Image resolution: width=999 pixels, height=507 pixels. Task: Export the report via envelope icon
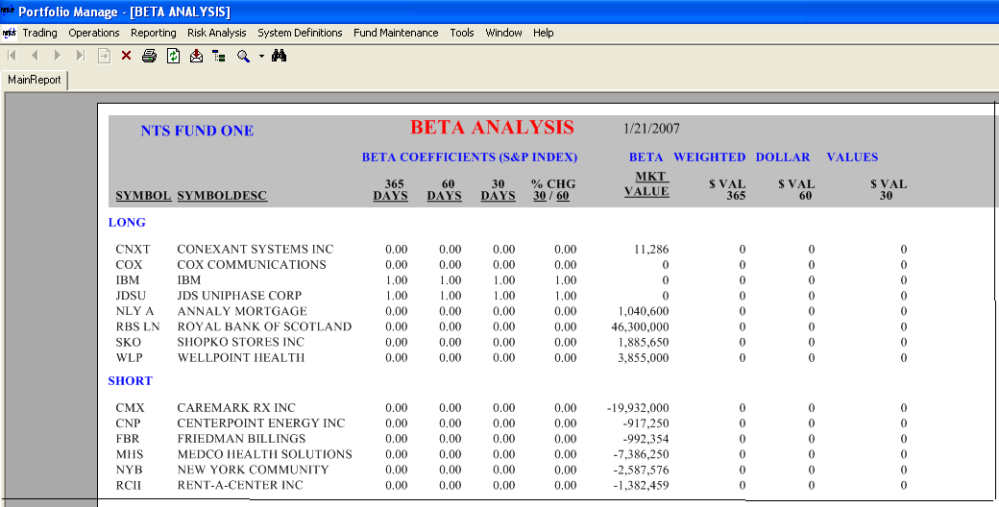click(x=196, y=56)
